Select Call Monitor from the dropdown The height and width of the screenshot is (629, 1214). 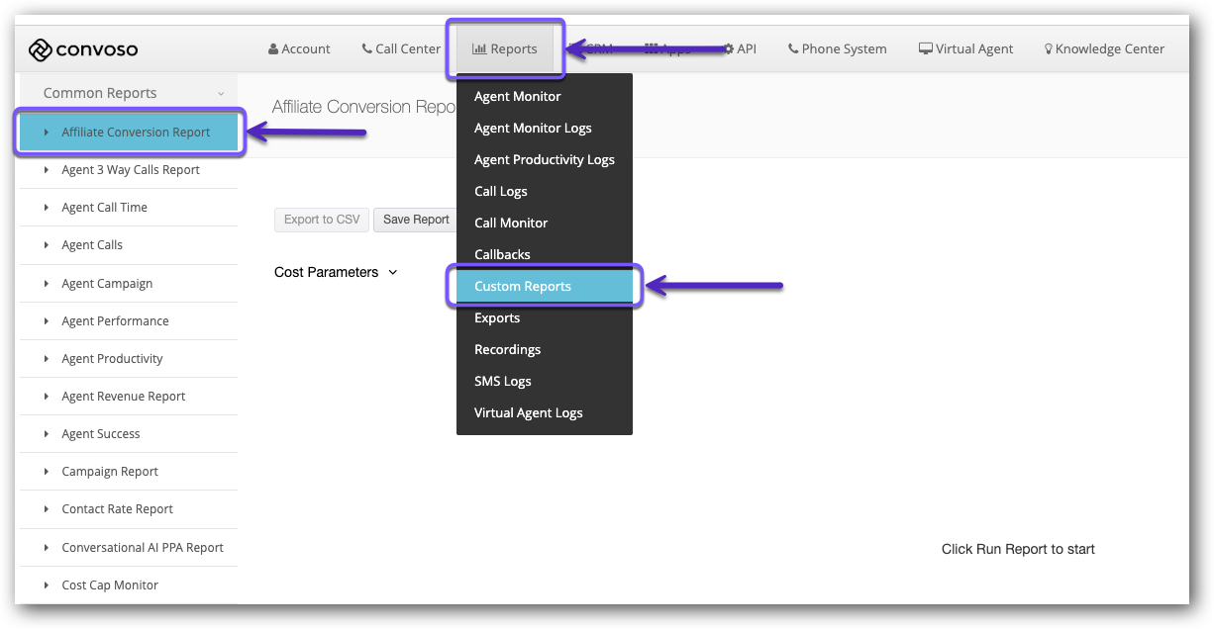click(x=545, y=223)
